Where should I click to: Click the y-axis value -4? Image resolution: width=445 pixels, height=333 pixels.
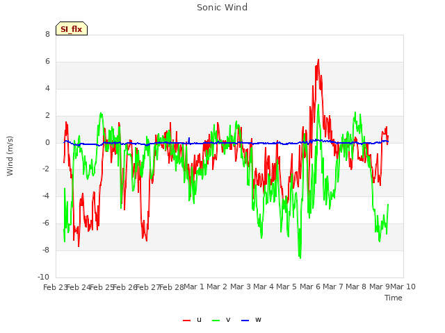(47, 196)
